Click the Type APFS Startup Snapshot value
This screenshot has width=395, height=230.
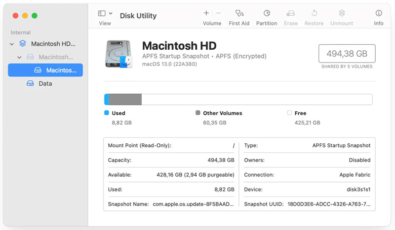341,146
